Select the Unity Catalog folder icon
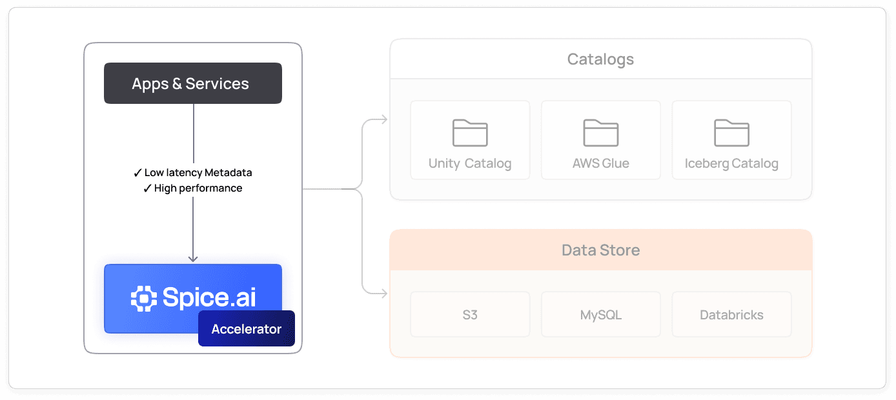 coord(469,132)
